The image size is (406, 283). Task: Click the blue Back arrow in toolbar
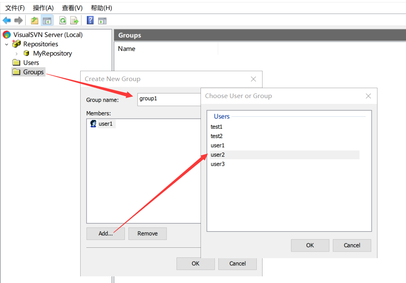(x=7, y=20)
